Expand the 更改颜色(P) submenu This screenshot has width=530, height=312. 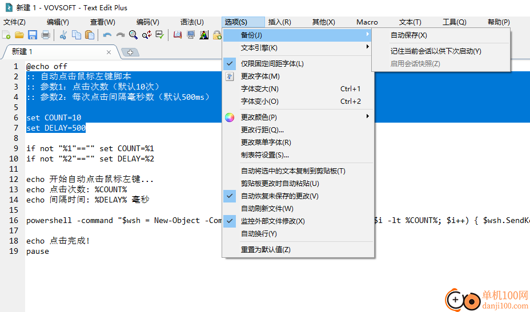pos(298,117)
